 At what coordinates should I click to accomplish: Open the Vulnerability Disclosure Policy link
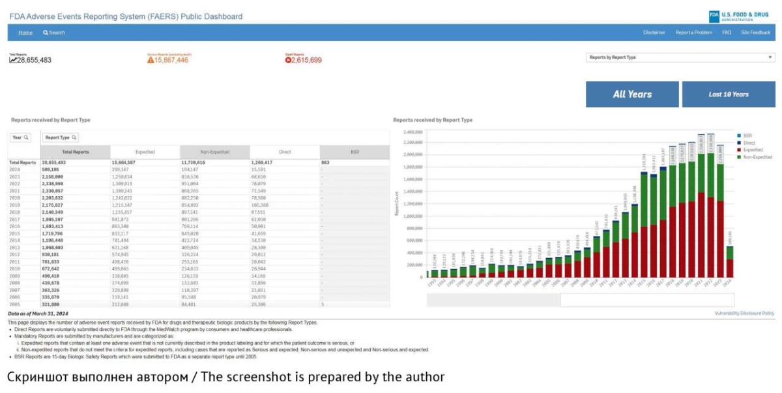click(x=744, y=313)
